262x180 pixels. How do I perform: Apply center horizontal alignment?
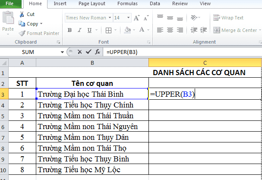tap(169, 30)
